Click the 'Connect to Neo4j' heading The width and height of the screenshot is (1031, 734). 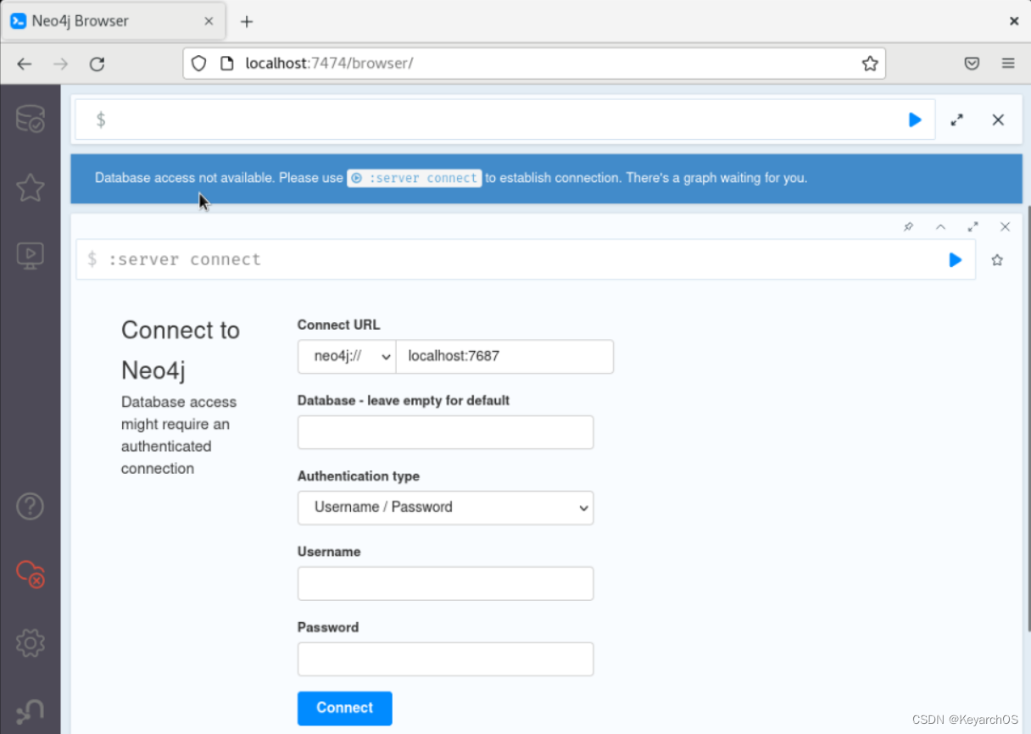click(x=181, y=350)
